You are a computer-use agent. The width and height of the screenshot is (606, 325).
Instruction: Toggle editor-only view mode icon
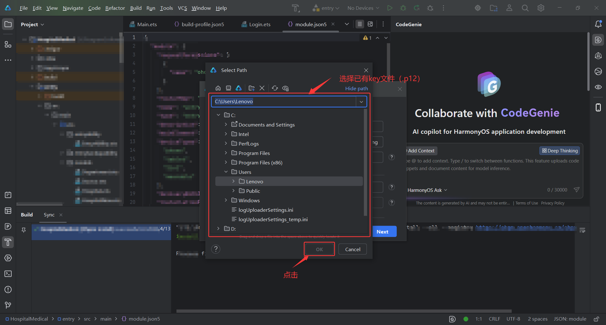click(360, 24)
